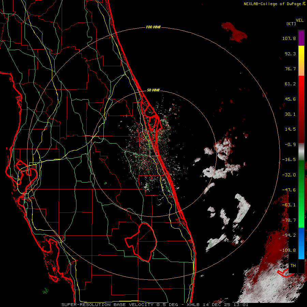Click the 50 NMI range ring label
Screen dimensions: 307x307
[153, 90]
